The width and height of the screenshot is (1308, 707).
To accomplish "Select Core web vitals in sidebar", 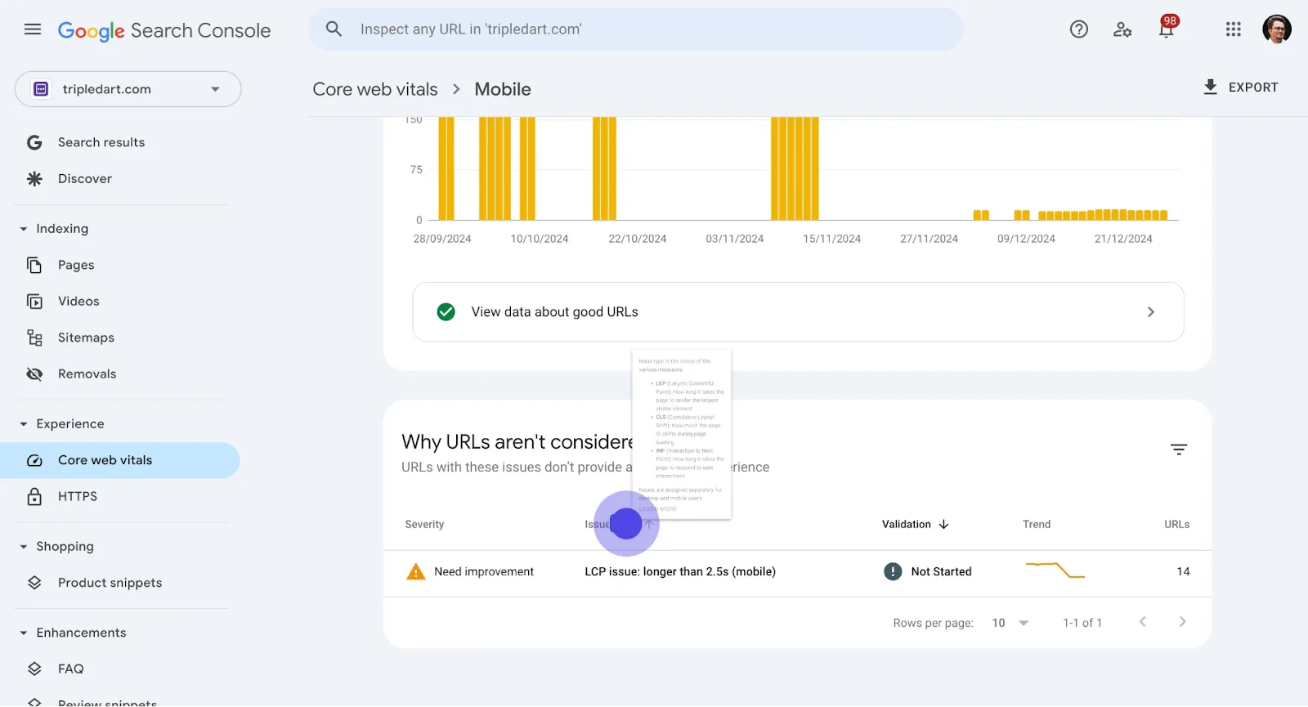I will tap(119, 460).
